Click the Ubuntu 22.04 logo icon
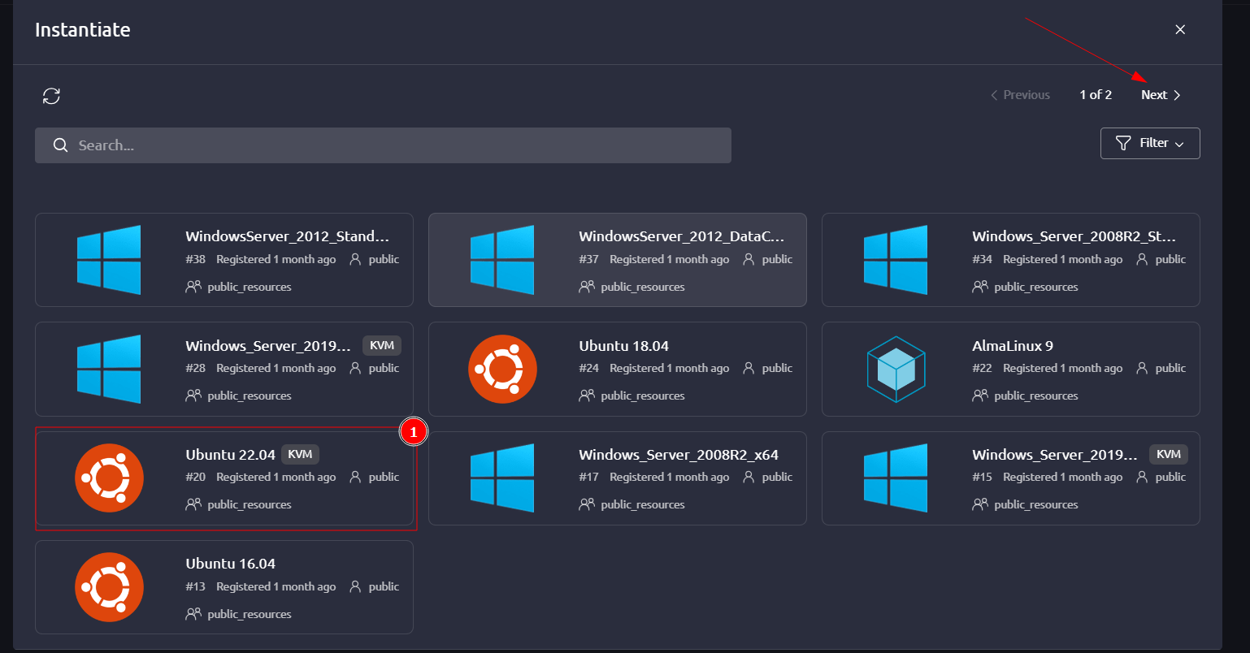The height and width of the screenshot is (653, 1250). (109, 478)
